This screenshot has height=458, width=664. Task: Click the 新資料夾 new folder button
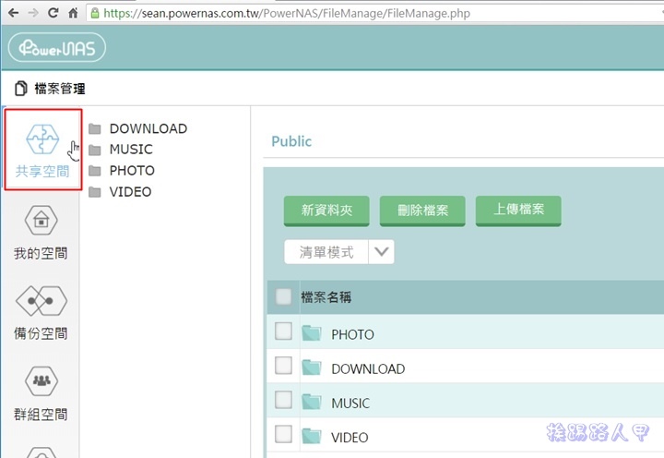pyautogui.click(x=326, y=211)
